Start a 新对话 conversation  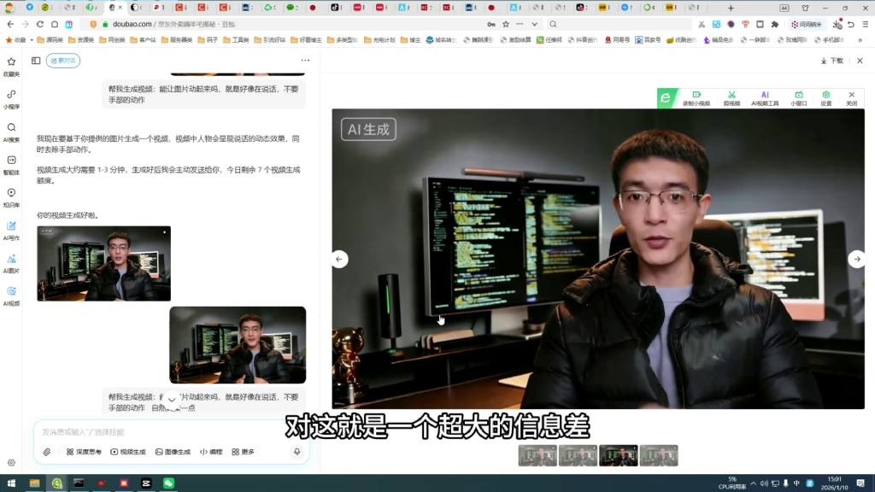[62, 61]
